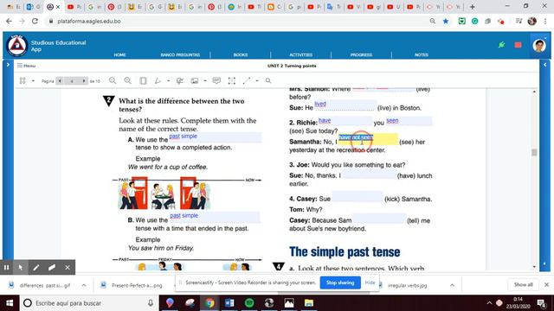Click the green plug connection icon
The width and height of the screenshot is (554, 311).
[x=501, y=45]
